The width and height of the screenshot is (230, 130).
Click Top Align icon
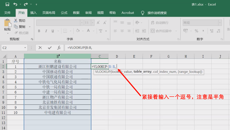pos(115,22)
